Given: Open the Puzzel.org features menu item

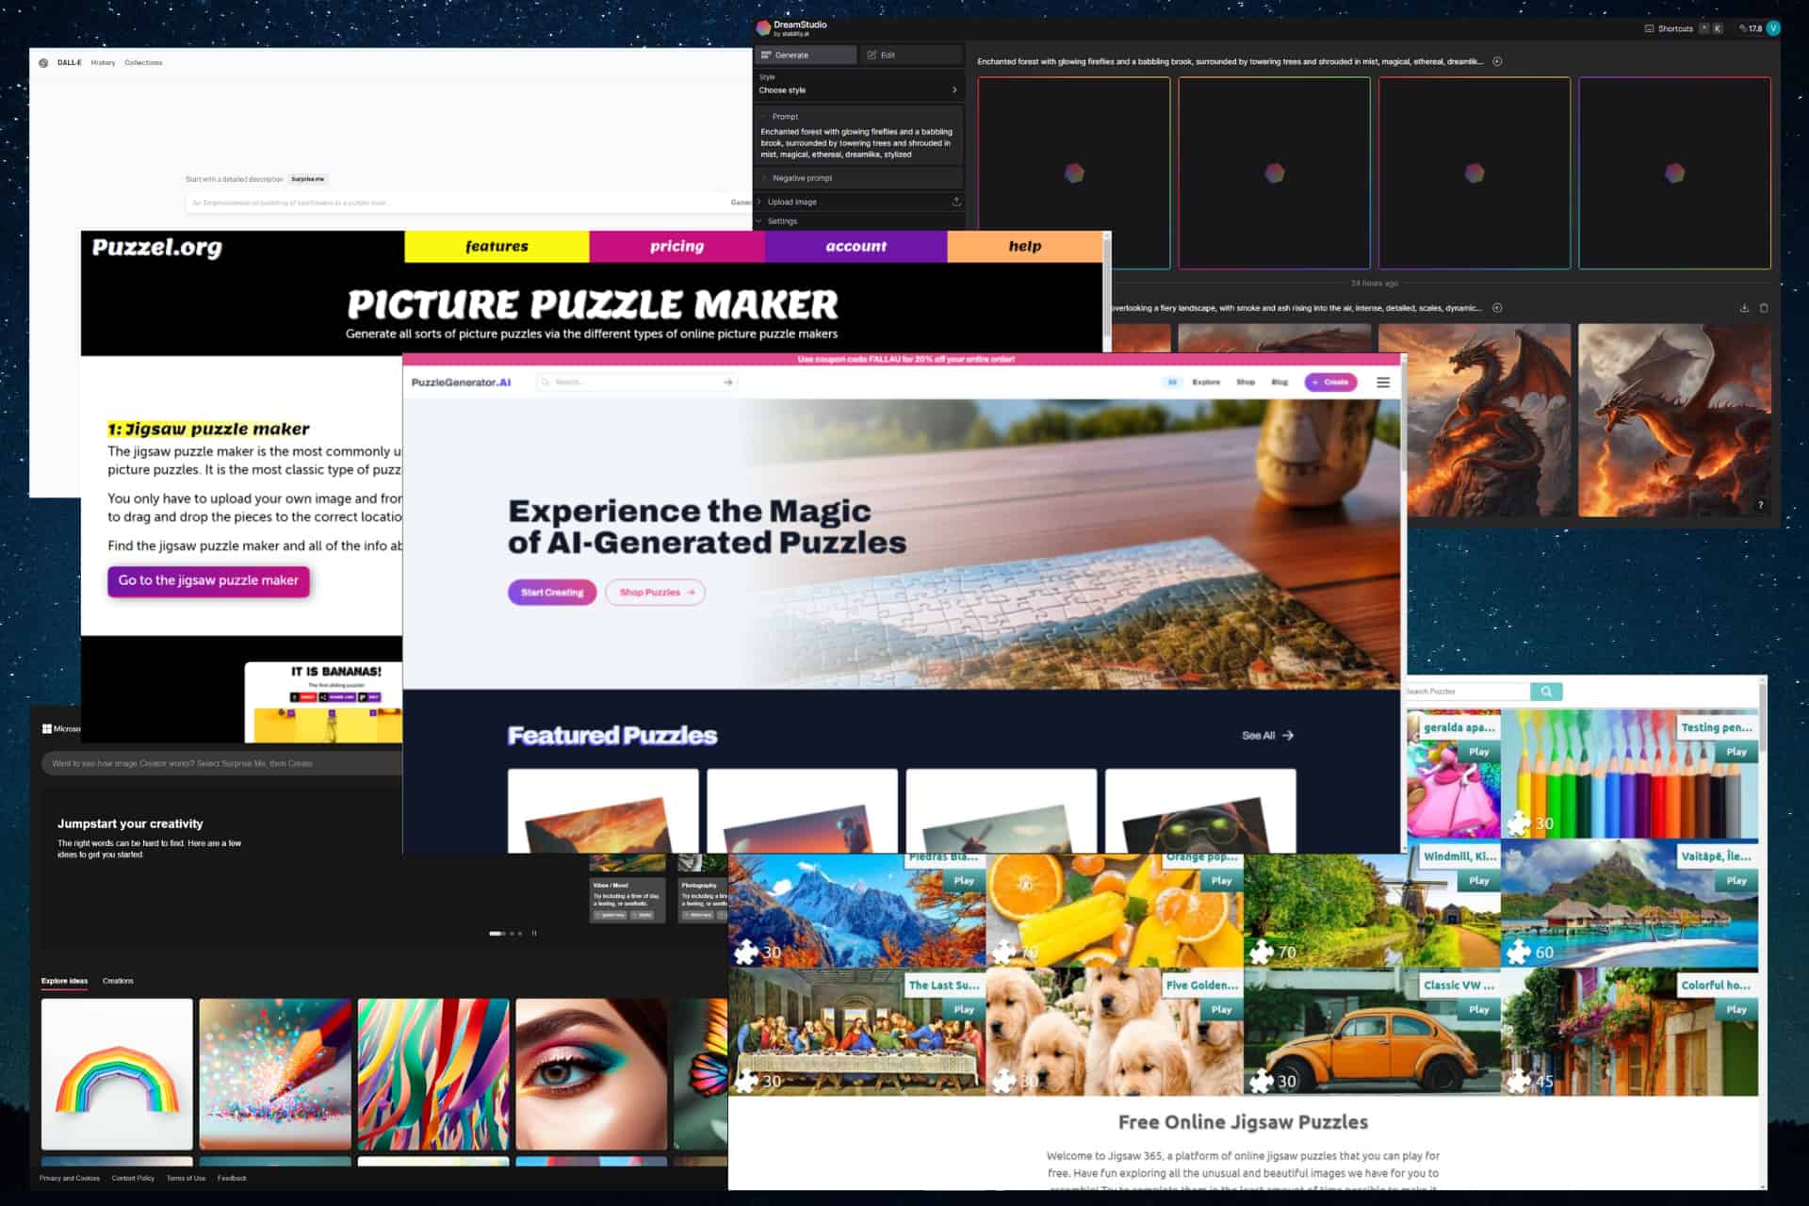Looking at the screenshot, I should click(x=496, y=246).
